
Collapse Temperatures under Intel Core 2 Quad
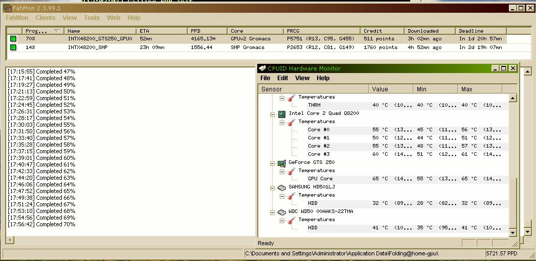(x=282, y=123)
